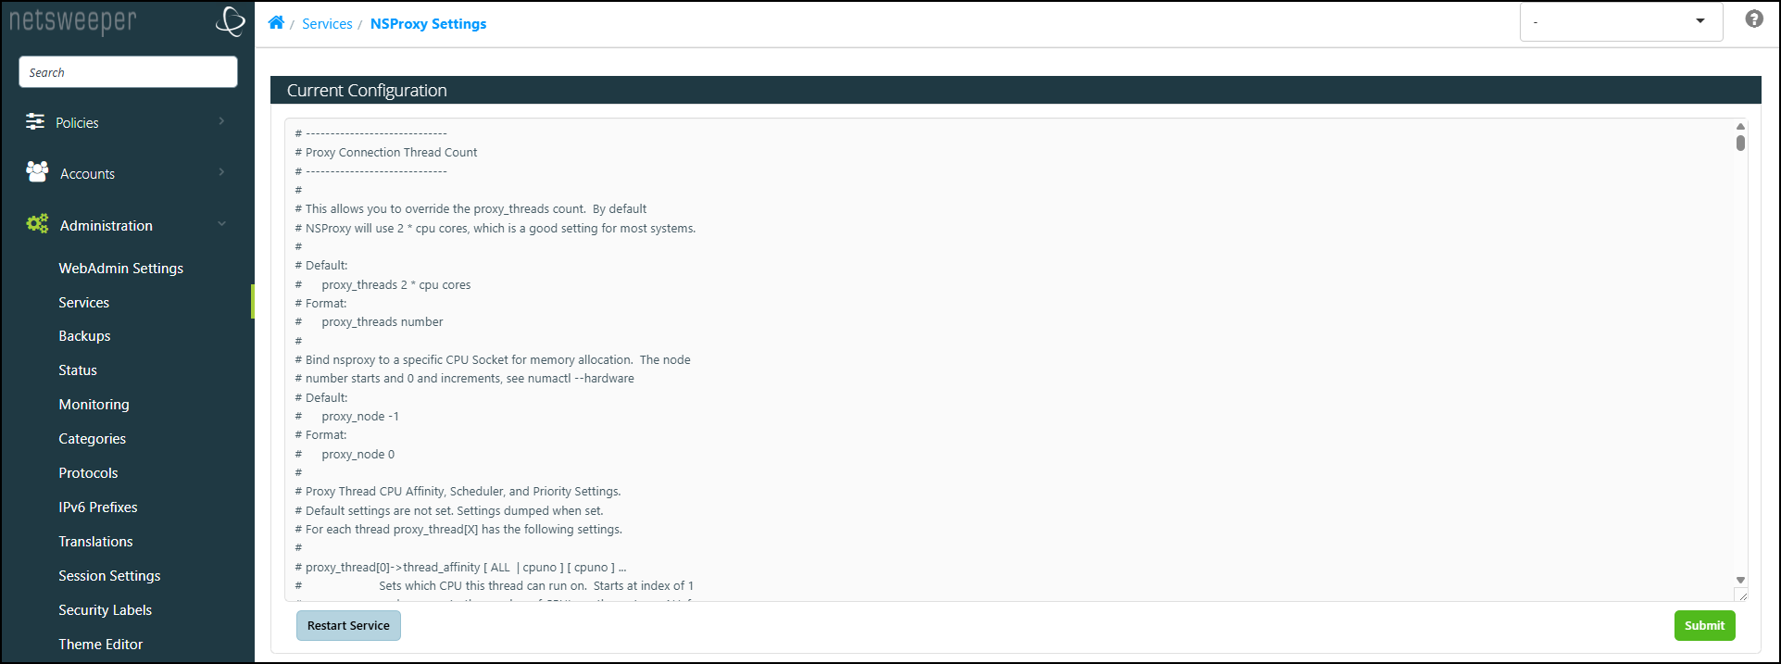Click the Services breadcrumb link

327,23
